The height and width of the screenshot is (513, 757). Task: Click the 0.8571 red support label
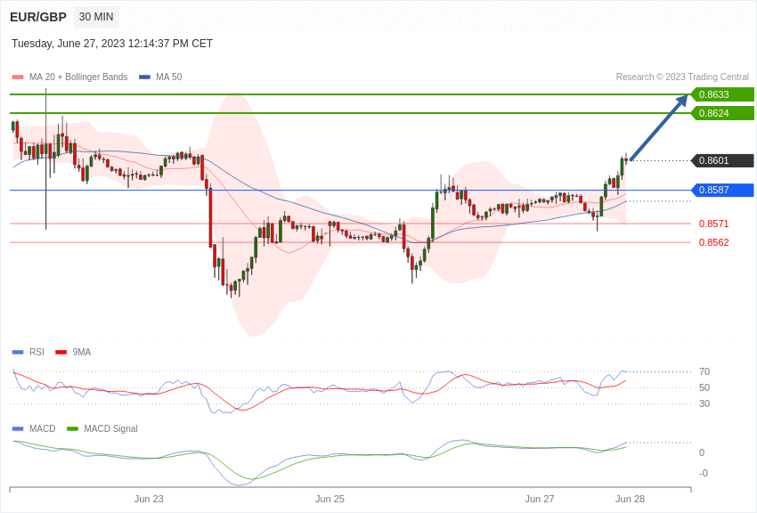click(x=714, y=224)
